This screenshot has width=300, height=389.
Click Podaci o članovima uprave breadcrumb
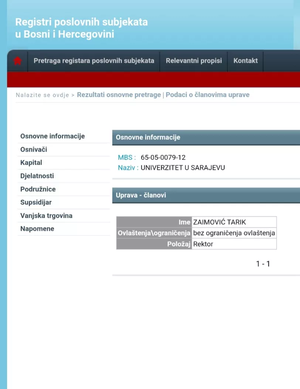207,95
